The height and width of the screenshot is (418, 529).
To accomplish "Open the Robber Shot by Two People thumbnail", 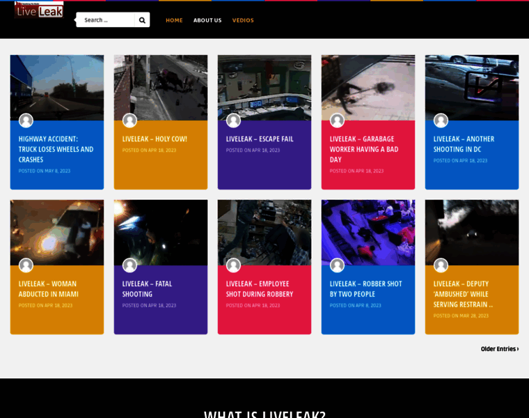I will pos(368,233).
